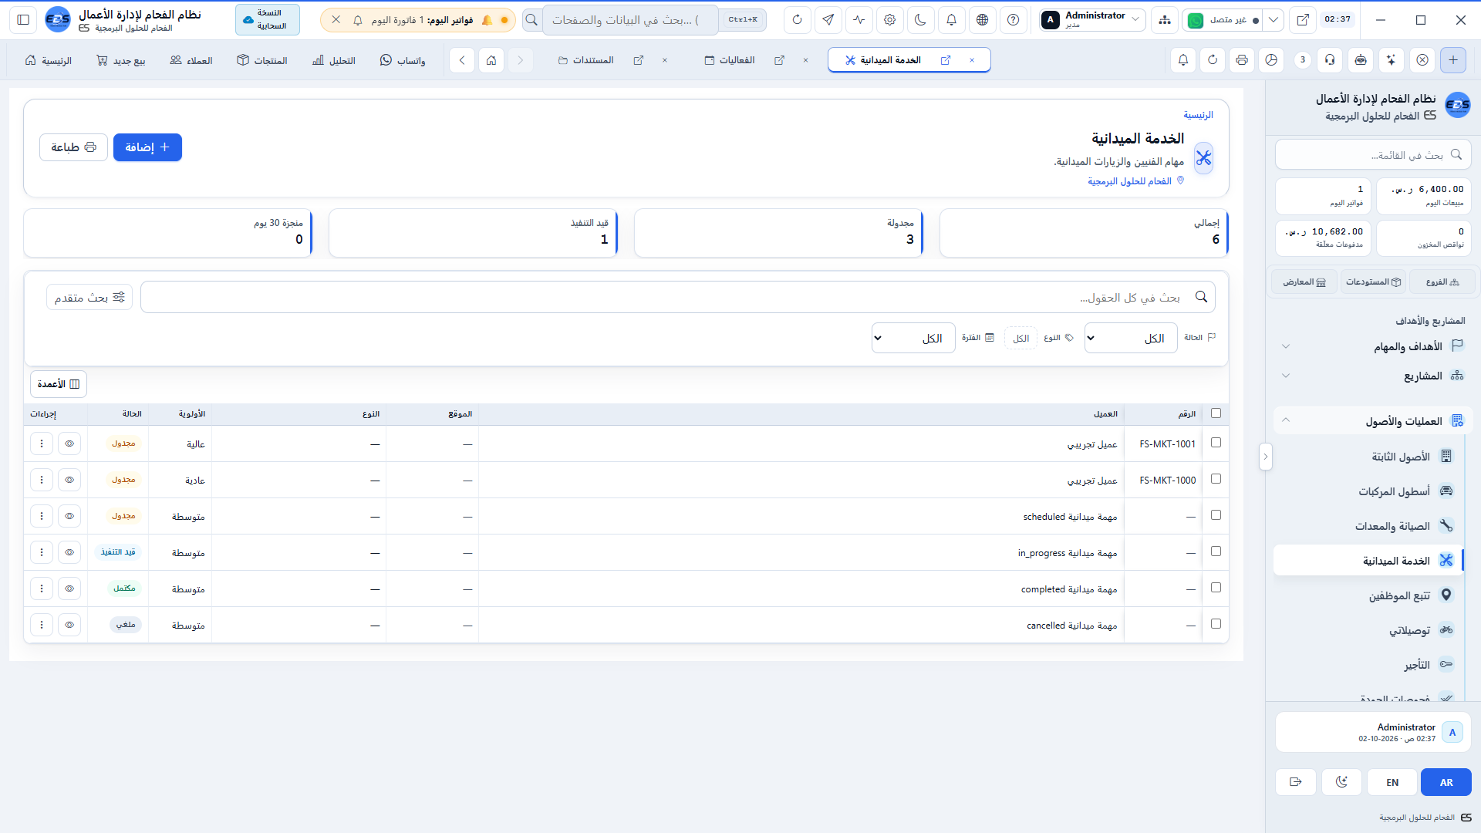Click the home icon in tab bar
Screen dimensions: 1481x833
pos(491,60)
